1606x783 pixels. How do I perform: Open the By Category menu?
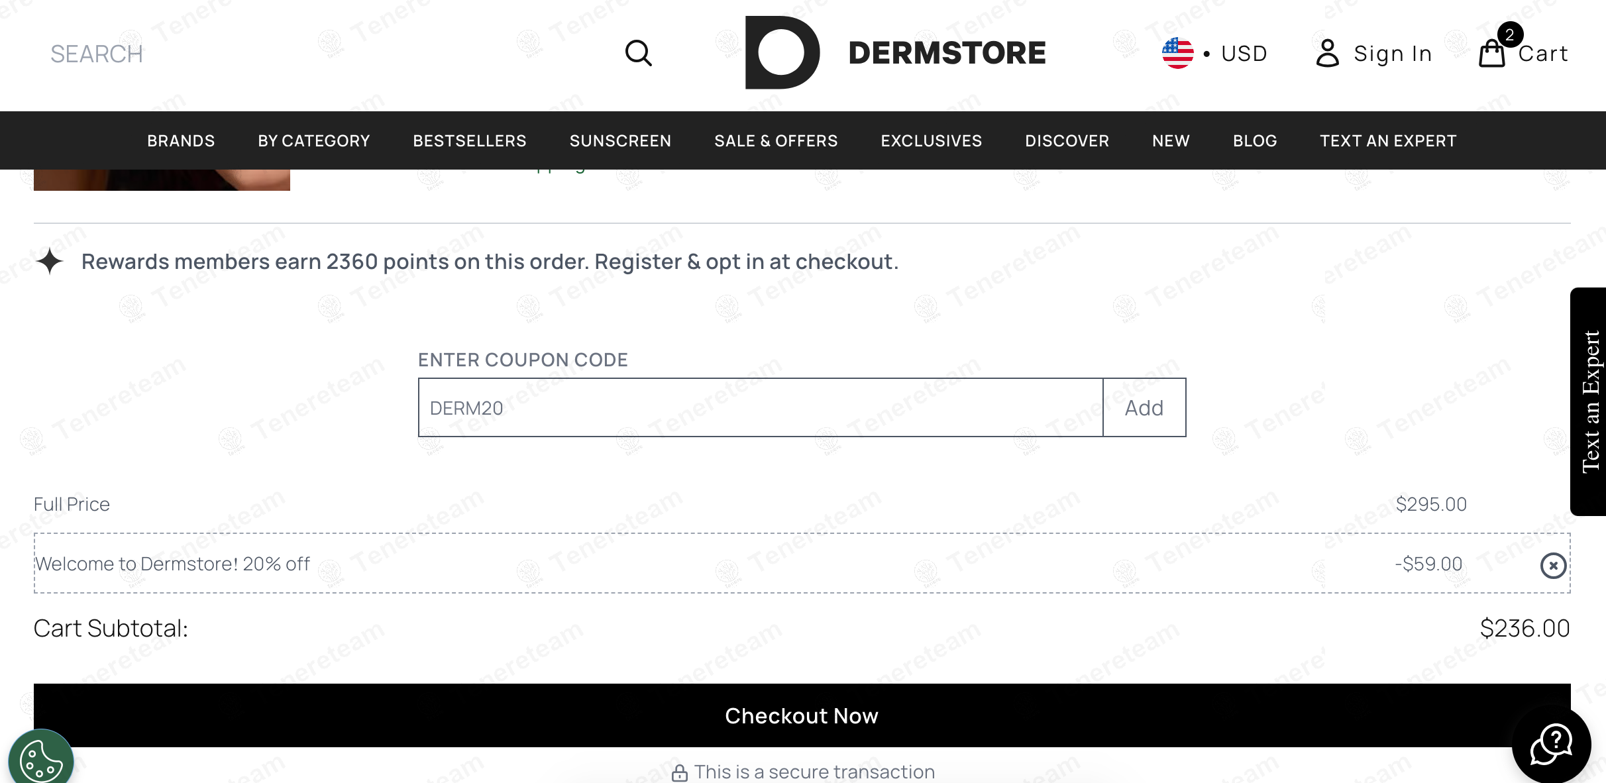[313, 141]
